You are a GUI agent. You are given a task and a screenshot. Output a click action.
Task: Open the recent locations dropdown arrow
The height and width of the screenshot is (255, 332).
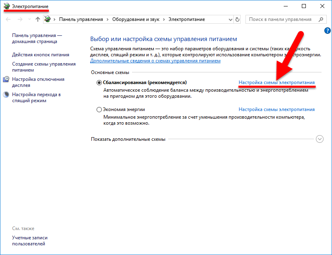click(29, 19)
